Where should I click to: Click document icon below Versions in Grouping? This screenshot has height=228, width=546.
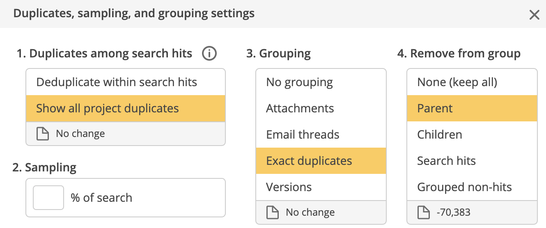click(x=273, y=212)
